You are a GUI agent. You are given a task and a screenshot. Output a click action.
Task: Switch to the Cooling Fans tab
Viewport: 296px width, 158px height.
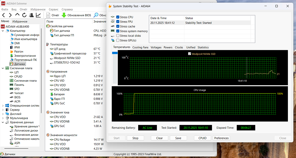(x=140, y=47)
